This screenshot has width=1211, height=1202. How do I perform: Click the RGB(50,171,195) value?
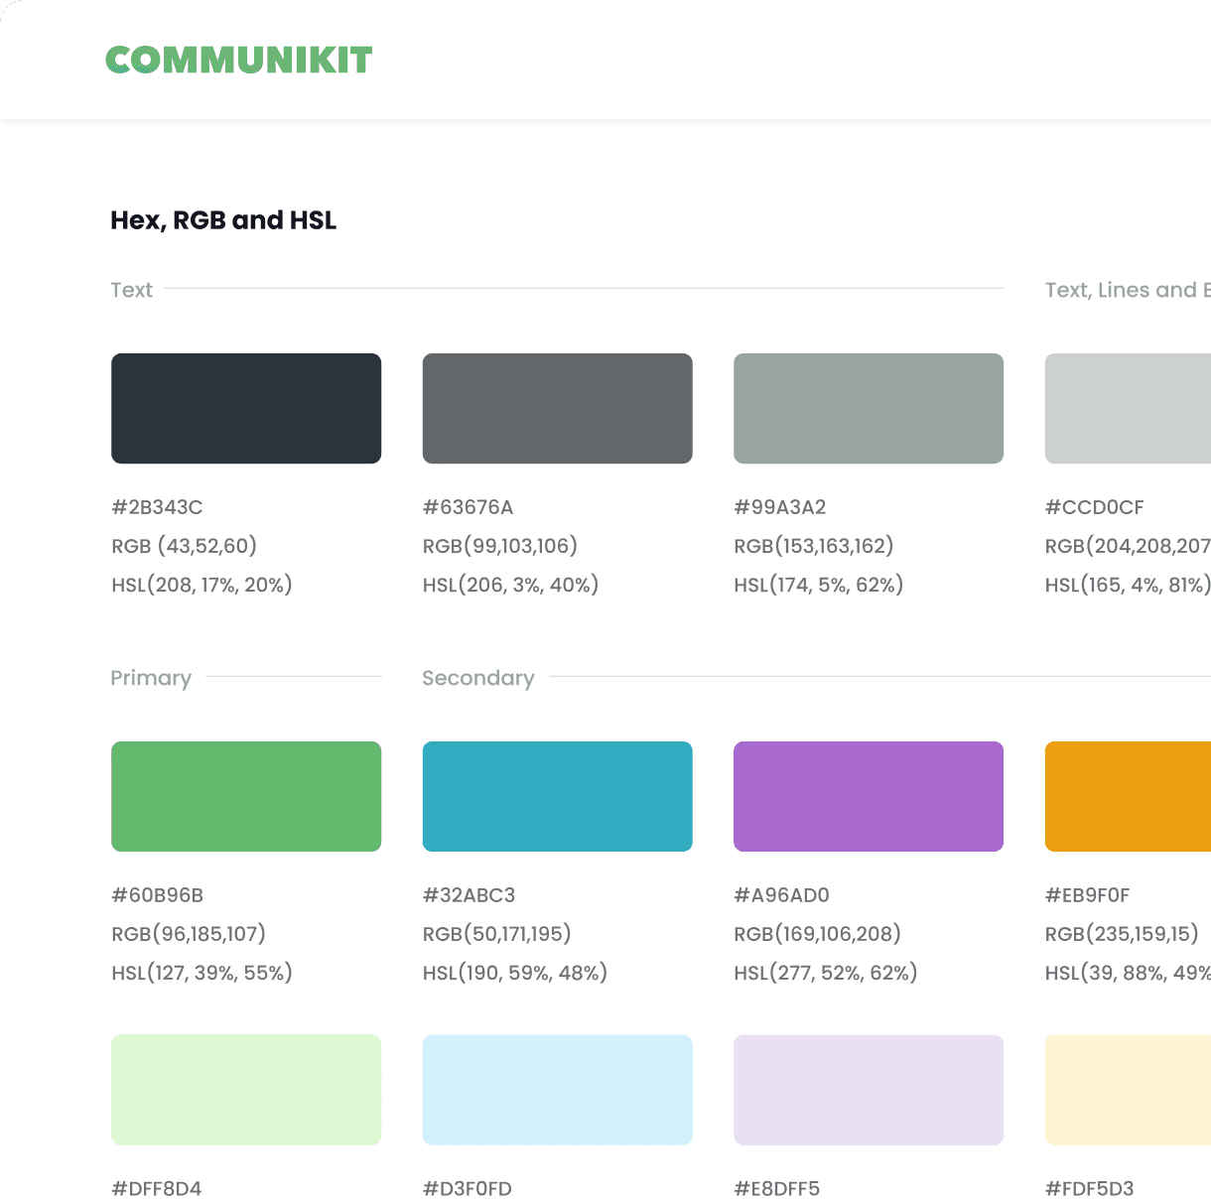(x=497, y=934)
